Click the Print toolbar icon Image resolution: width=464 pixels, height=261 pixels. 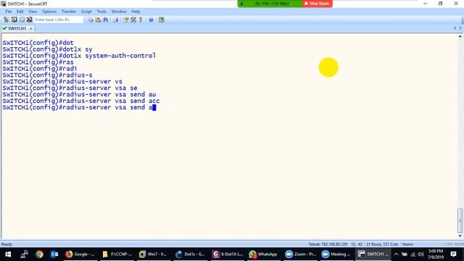115,20
